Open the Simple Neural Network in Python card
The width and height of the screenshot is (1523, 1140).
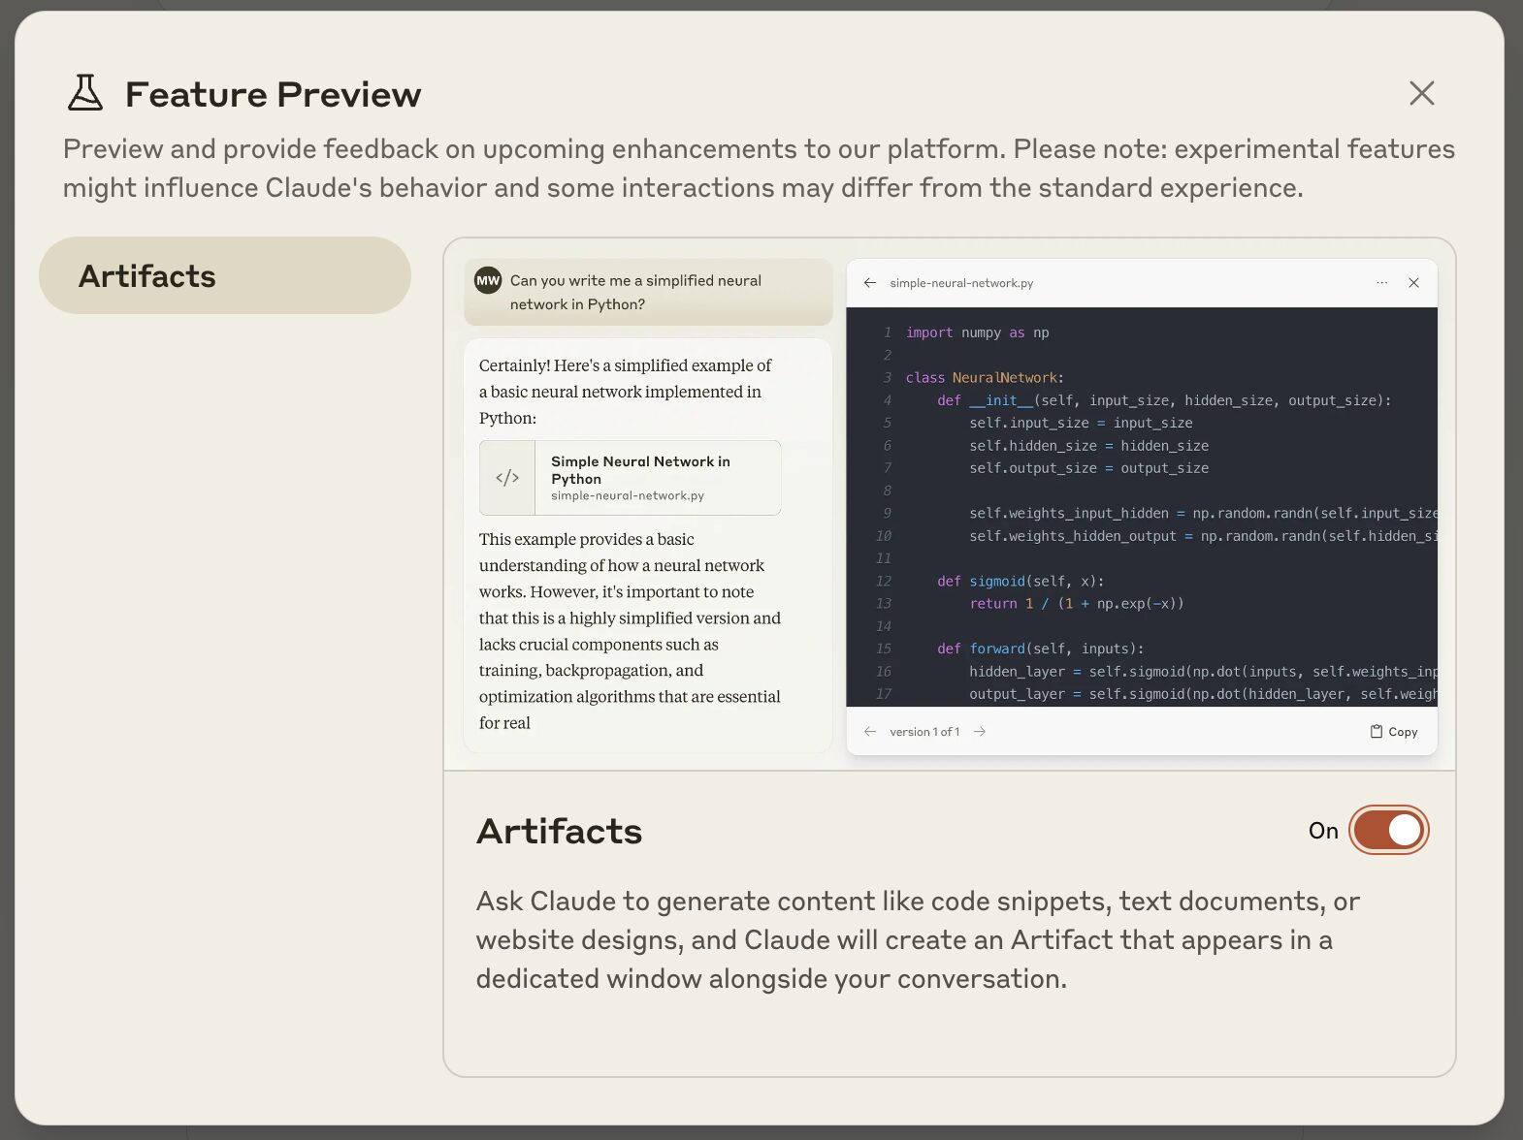point(640,478)
